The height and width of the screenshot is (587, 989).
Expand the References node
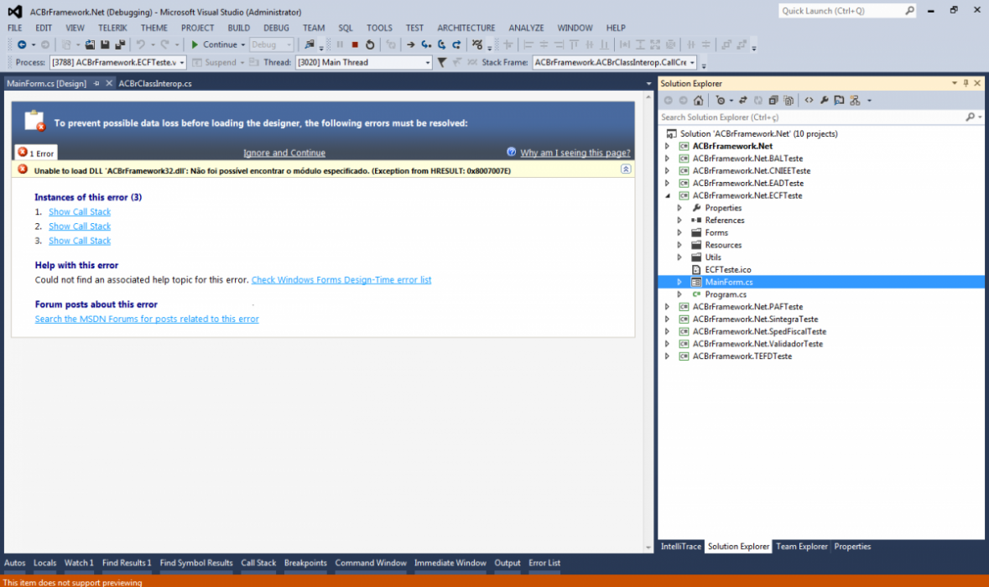[679, 220]
